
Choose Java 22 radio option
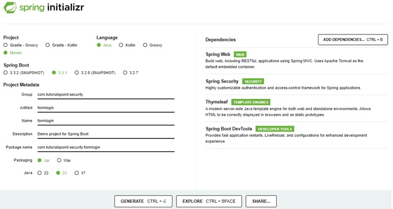39,172
